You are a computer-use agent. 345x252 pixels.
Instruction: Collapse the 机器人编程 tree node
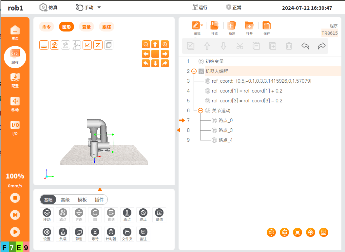tap(194, 71)
